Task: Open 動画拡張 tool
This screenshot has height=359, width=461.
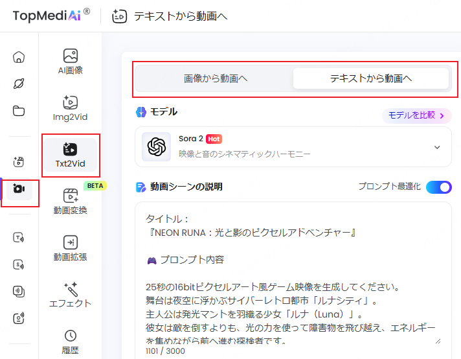Action: pos(71,249)
